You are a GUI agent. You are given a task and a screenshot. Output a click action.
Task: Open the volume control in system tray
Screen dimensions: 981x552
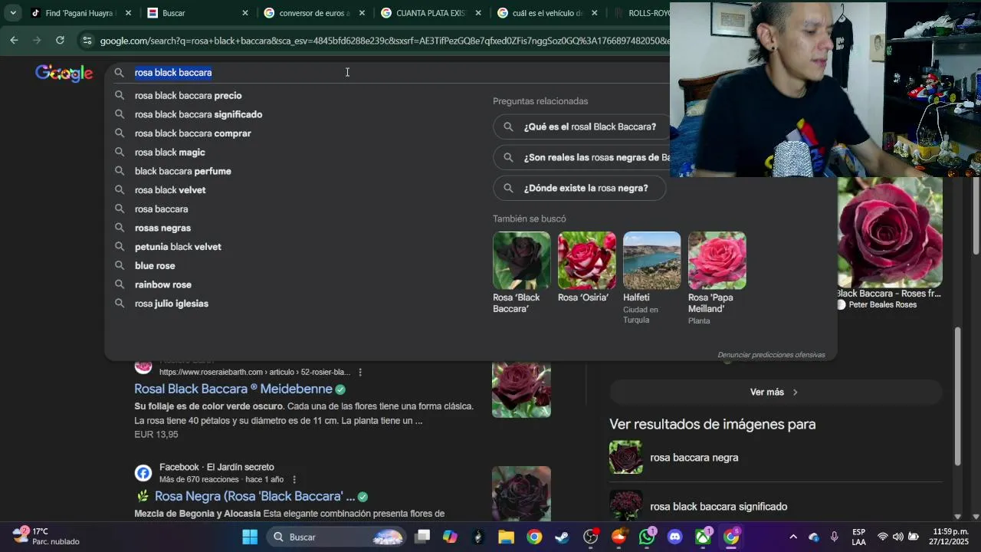pos(897,537)
